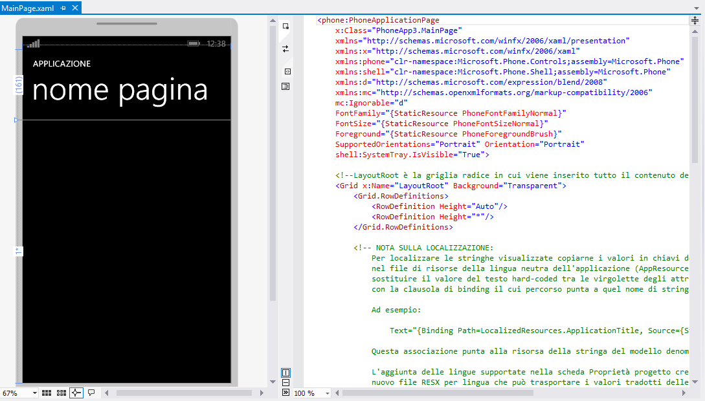The width and height of the screenshot is (705, 401).
Task: Click the battery icon in phone preview
Action: click(x=194, y=43)
